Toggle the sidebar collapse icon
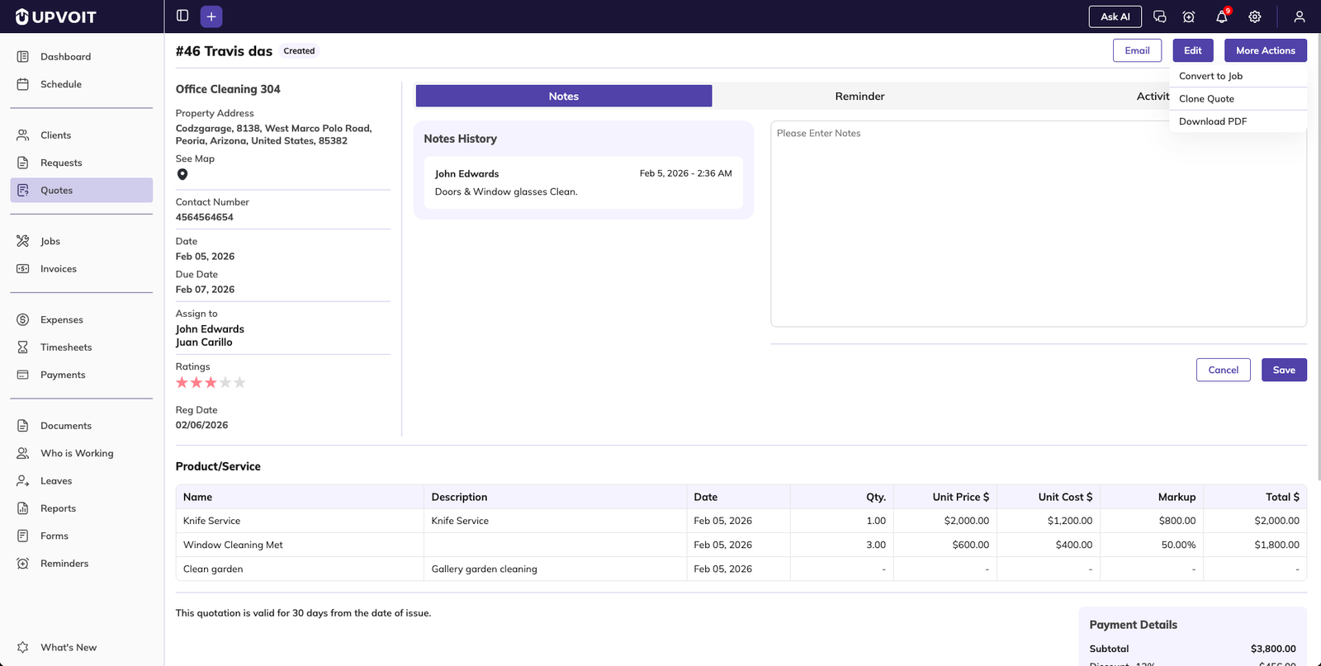1321x666 pixels. [182, 16]
